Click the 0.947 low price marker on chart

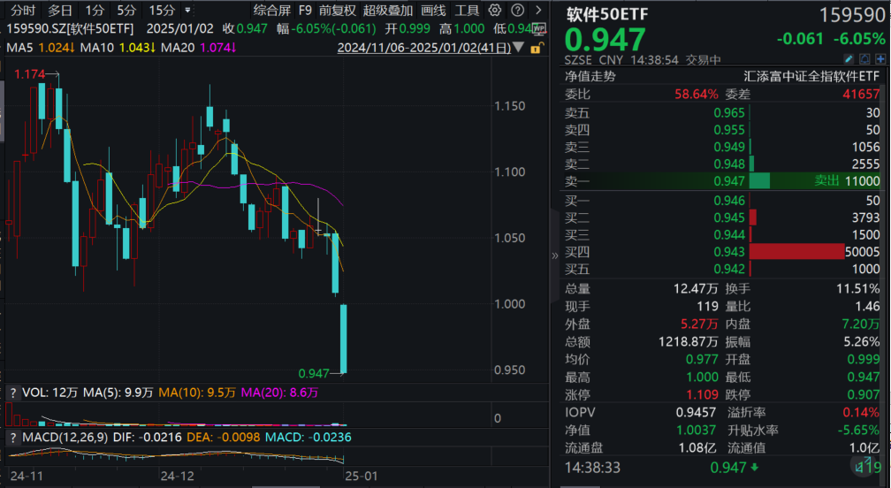tap(314, 373)
